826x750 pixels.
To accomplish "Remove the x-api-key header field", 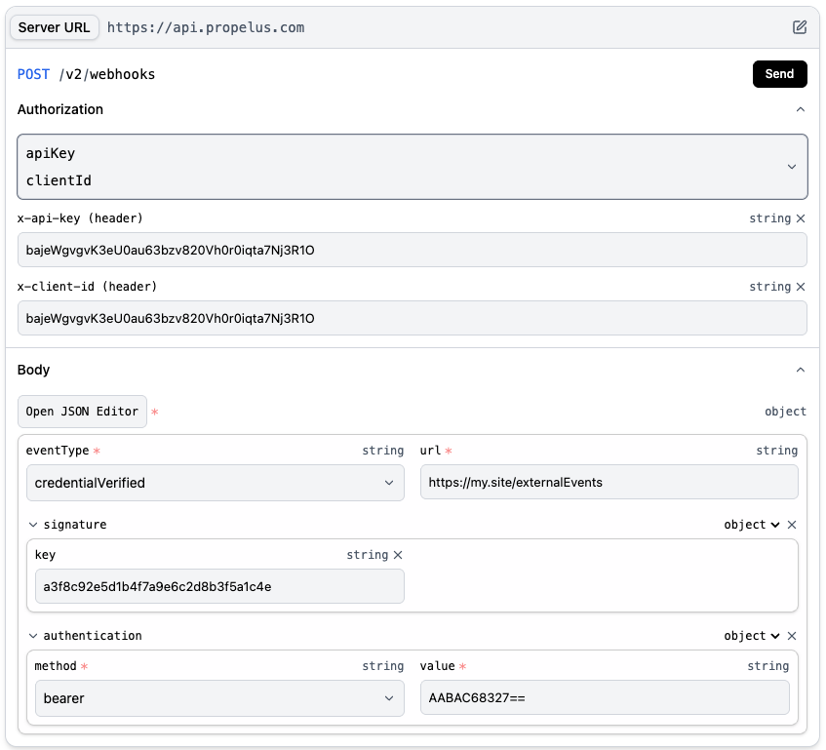I will pyautogui.click(x=801, y=218).
